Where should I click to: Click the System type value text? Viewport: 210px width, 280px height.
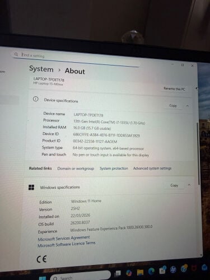[x=108, y=148]
